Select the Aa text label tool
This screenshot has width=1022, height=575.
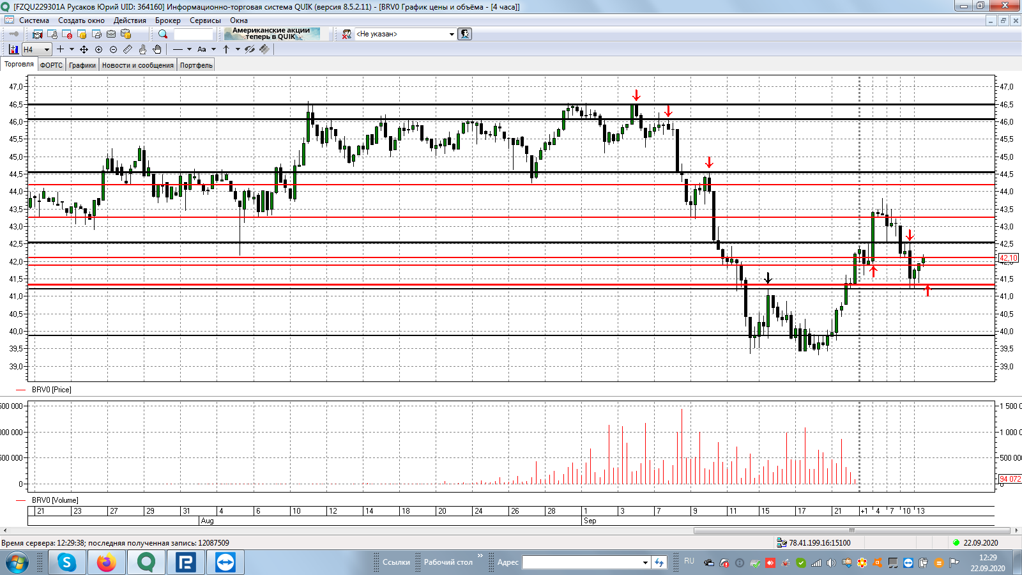click(202, 49)
